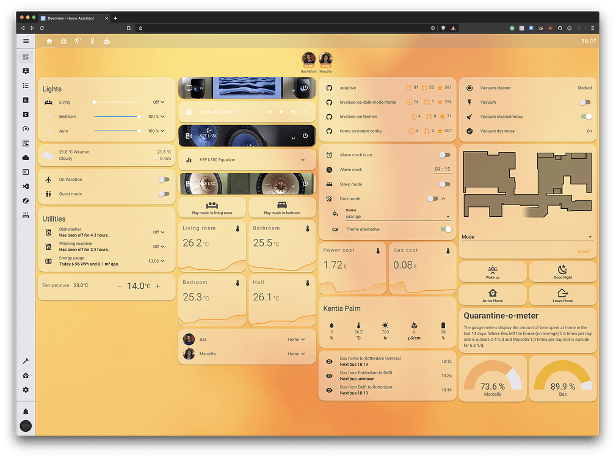
Task: Power off the KEF LS50 speaker
Action: (305, 136)
